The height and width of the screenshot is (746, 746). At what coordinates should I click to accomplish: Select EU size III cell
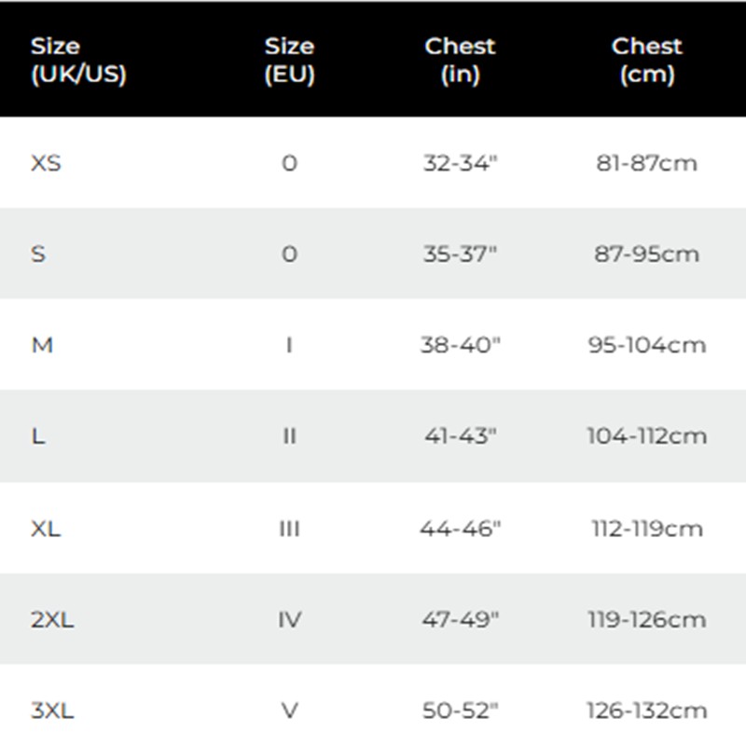pyautogui.click(x=289, y=529)
